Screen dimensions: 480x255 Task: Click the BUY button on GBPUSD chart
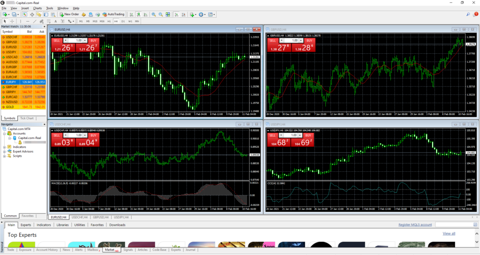(x=308, y=41)
